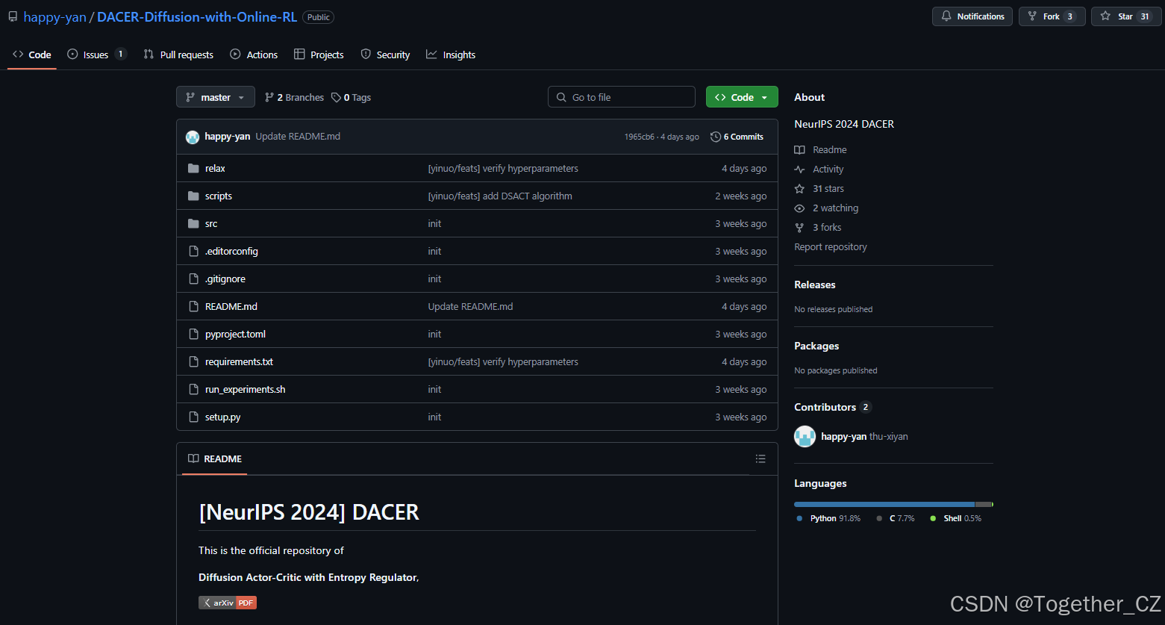1165x625 pixels.
Task: Expand the green Code dropdown
Action: pos(741,96)
